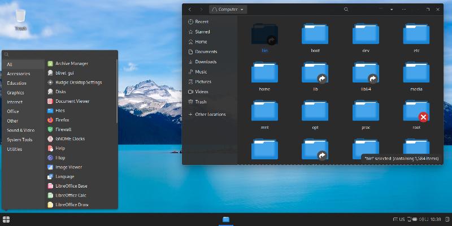Open Other Locations in the sidebar

tap(210, 114)
